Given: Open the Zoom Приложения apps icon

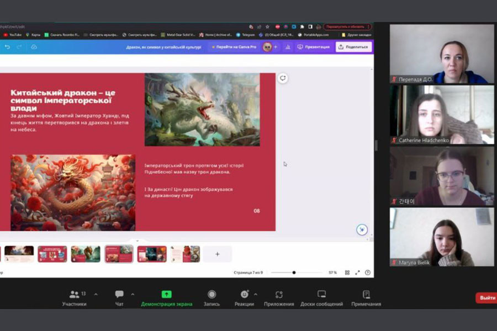Looking at the screenshot, I should 279,295.
